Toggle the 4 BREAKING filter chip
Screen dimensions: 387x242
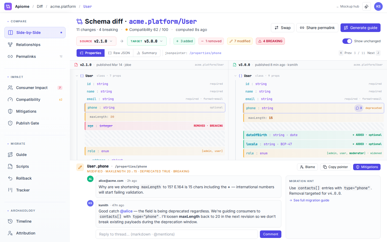tap(270, 41)
